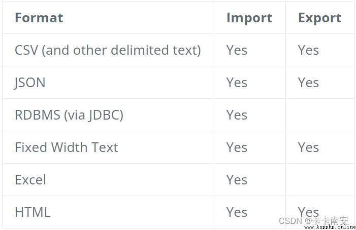
Task: Click the Export Yes value for JSON
Action: [x=308, y=83]
